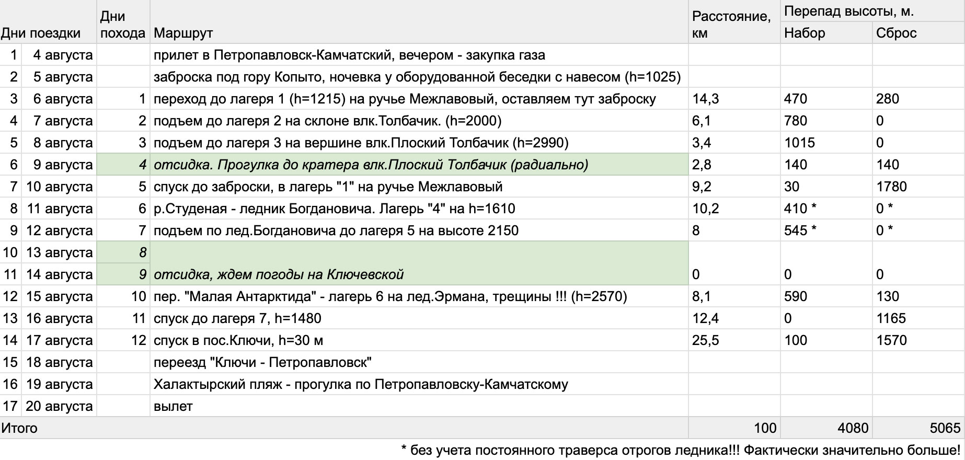The image size is (965, 460).
Task: Select distance value 12,4
Action: [x=734, y=318]
